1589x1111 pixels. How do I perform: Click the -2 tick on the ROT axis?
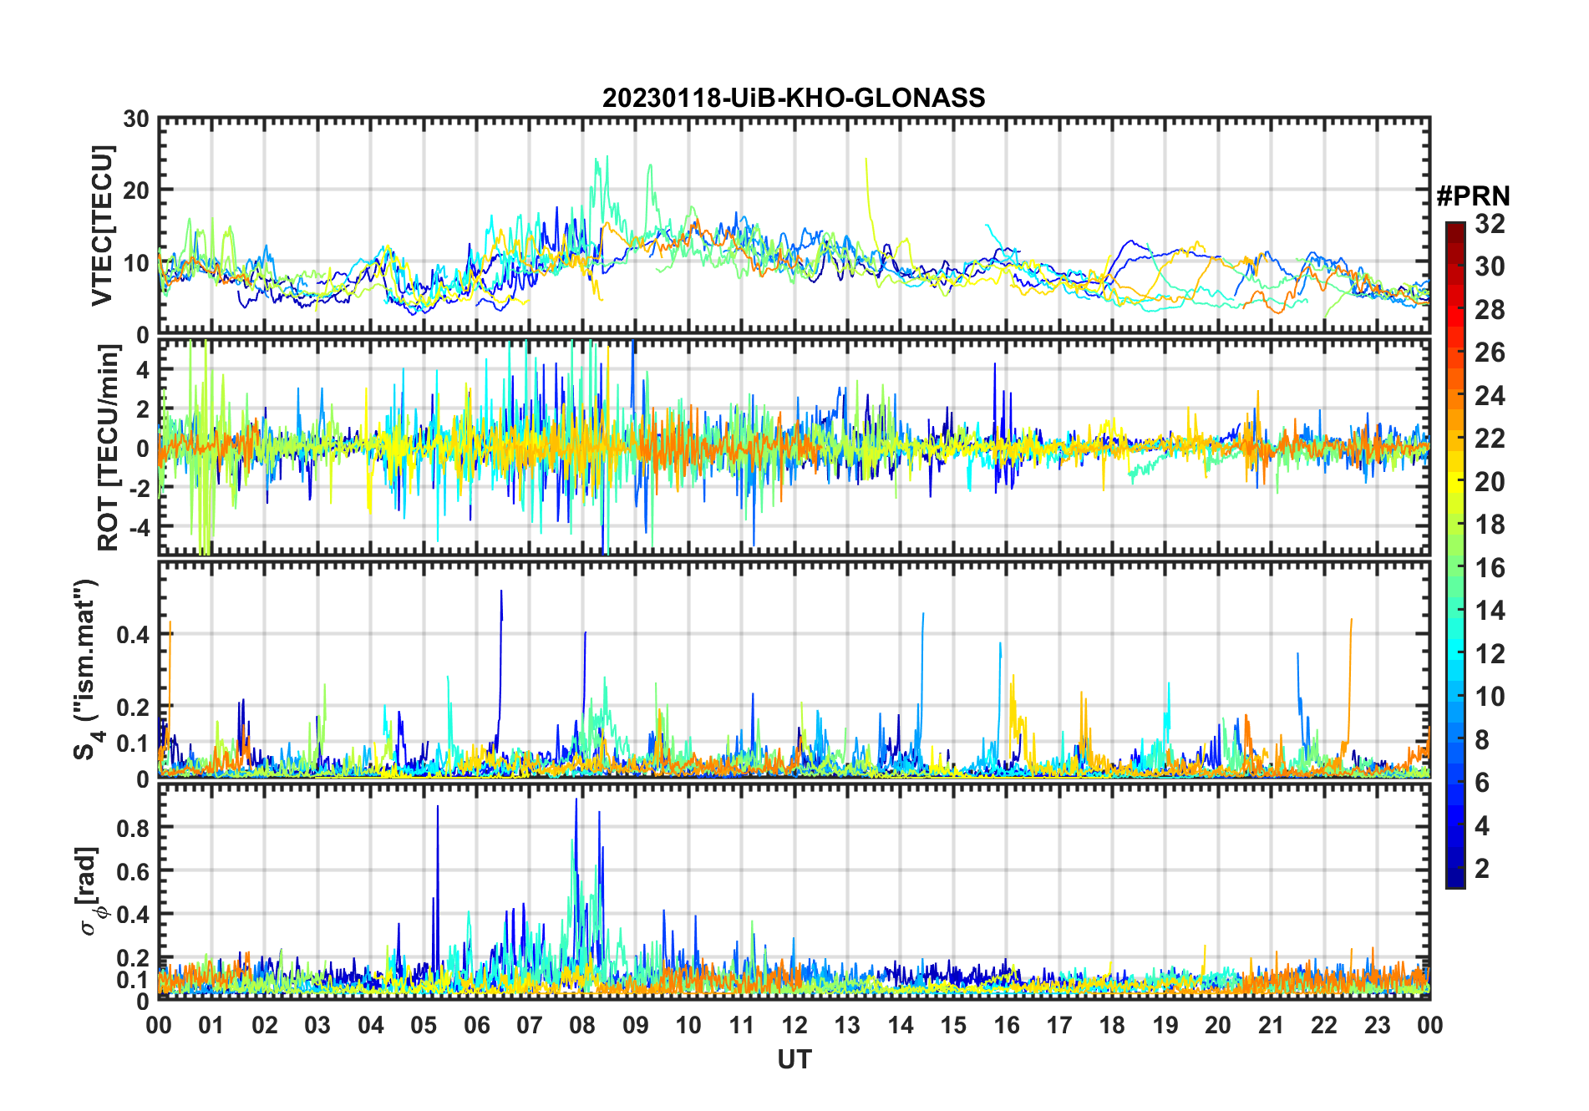point(139,488)
